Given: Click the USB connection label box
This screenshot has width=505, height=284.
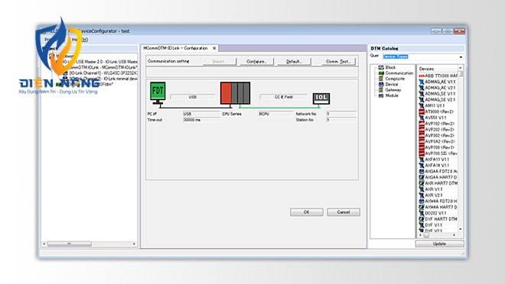Looking at the screenshot, I should (x=193, y=97).
